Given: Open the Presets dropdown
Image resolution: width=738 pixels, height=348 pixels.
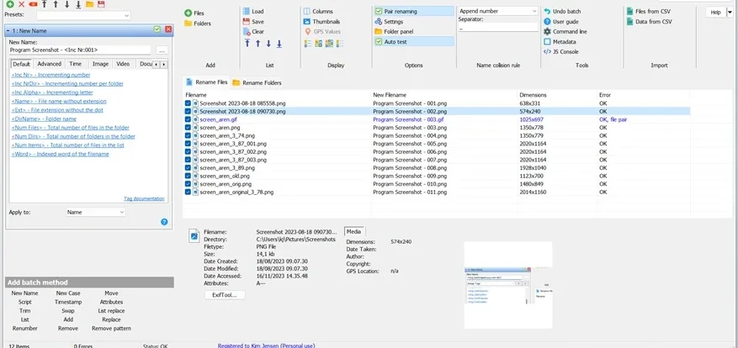Looking at the screenshot, I should pyautogui.click(x=83, y=15).
